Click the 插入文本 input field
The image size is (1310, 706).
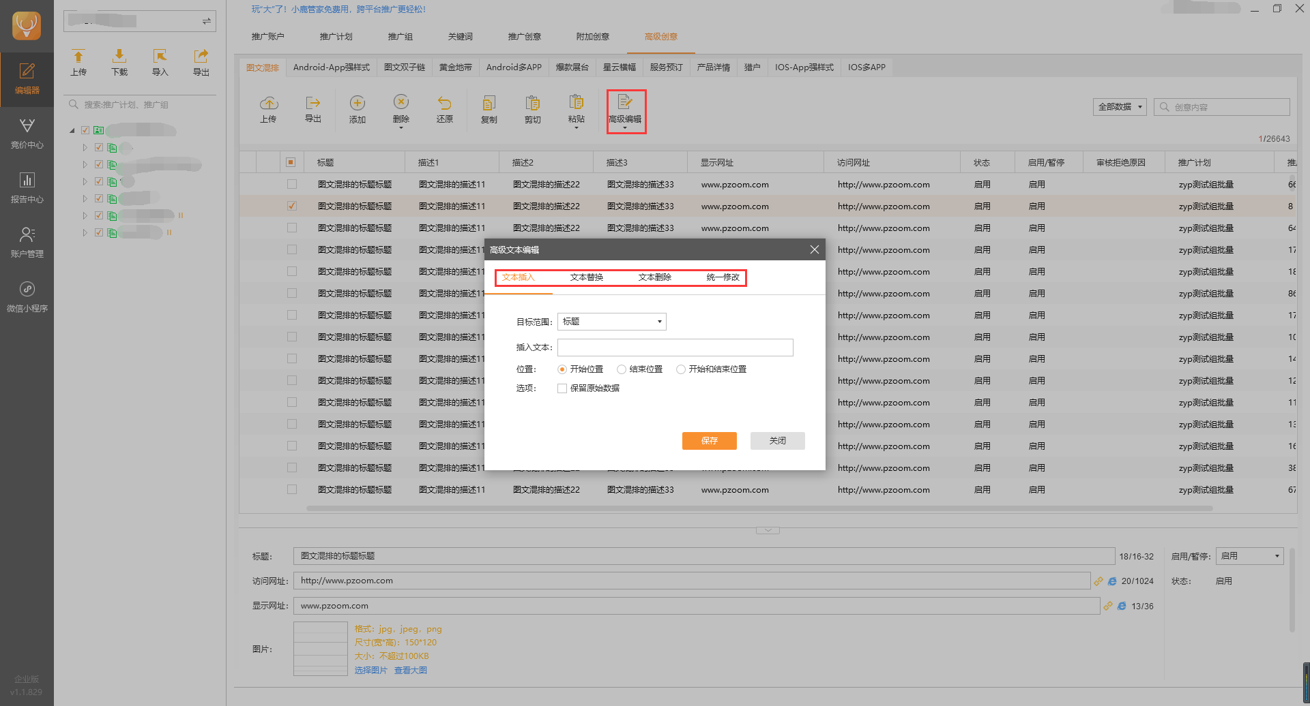tap(675, 348)
